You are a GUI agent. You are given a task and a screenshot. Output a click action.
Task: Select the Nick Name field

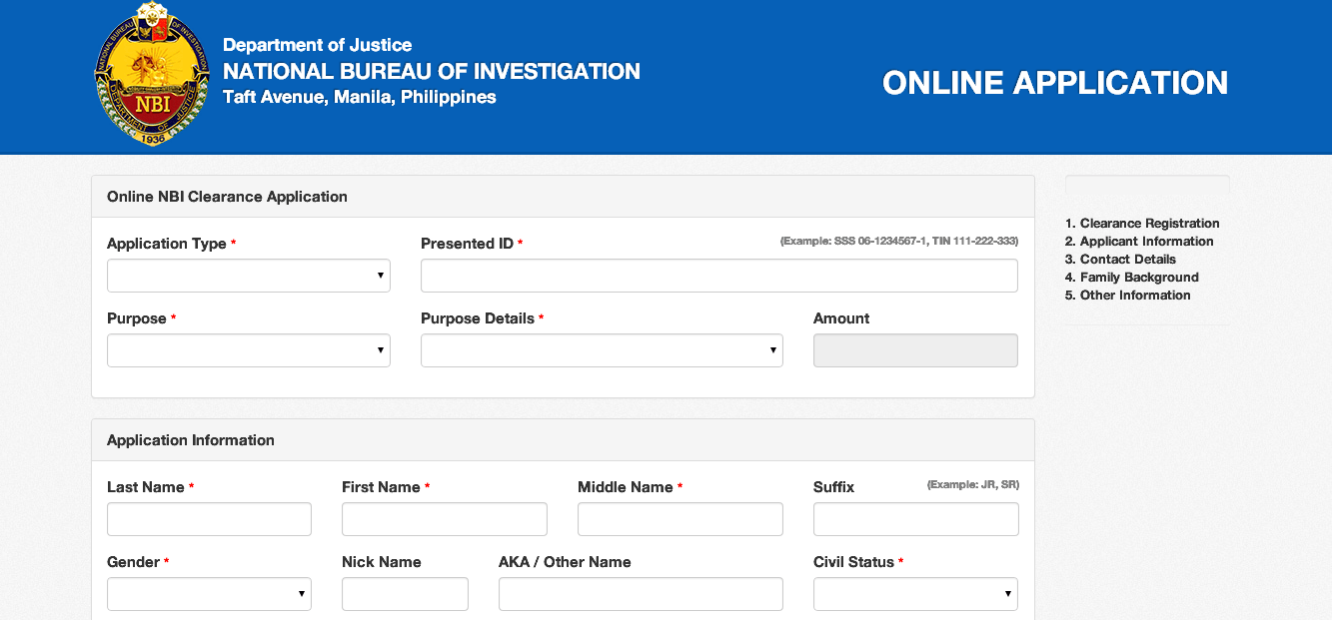pos(405,593)
